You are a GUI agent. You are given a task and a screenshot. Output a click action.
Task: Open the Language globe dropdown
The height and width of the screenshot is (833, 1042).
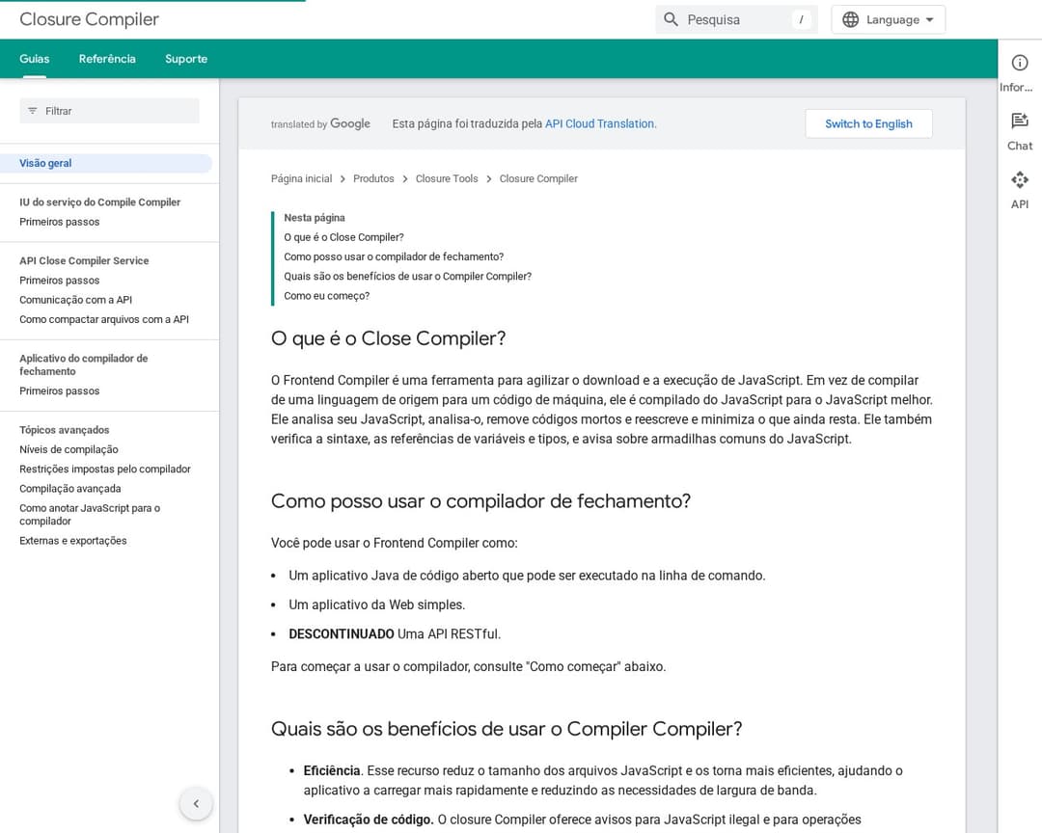point(888,20)
